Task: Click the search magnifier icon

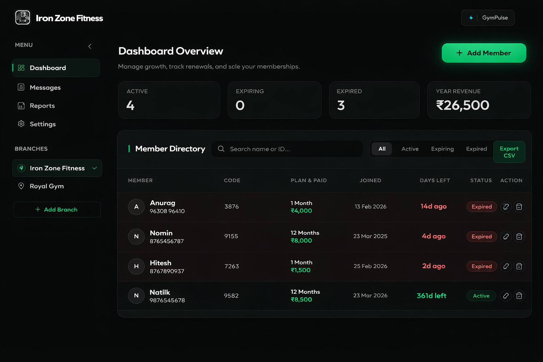Action: pos(221,149)
